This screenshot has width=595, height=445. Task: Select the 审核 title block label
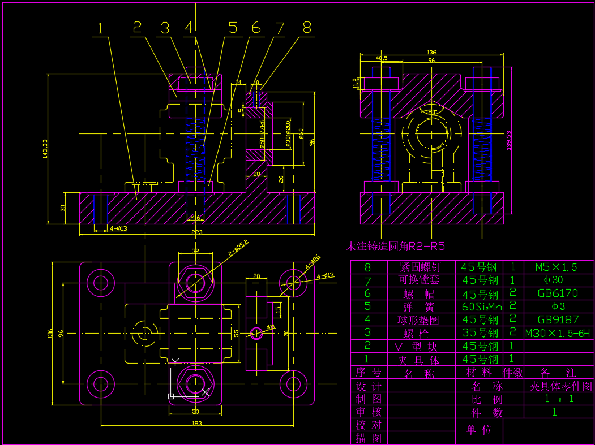point(369,412)
